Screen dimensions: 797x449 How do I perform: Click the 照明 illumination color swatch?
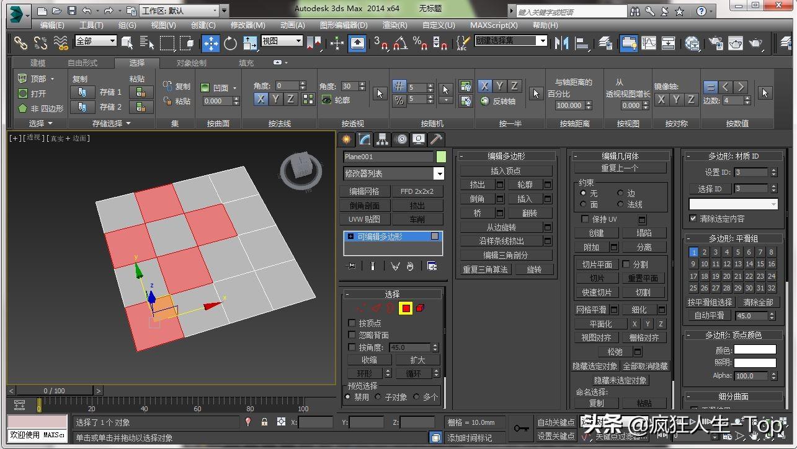point(755,363)
